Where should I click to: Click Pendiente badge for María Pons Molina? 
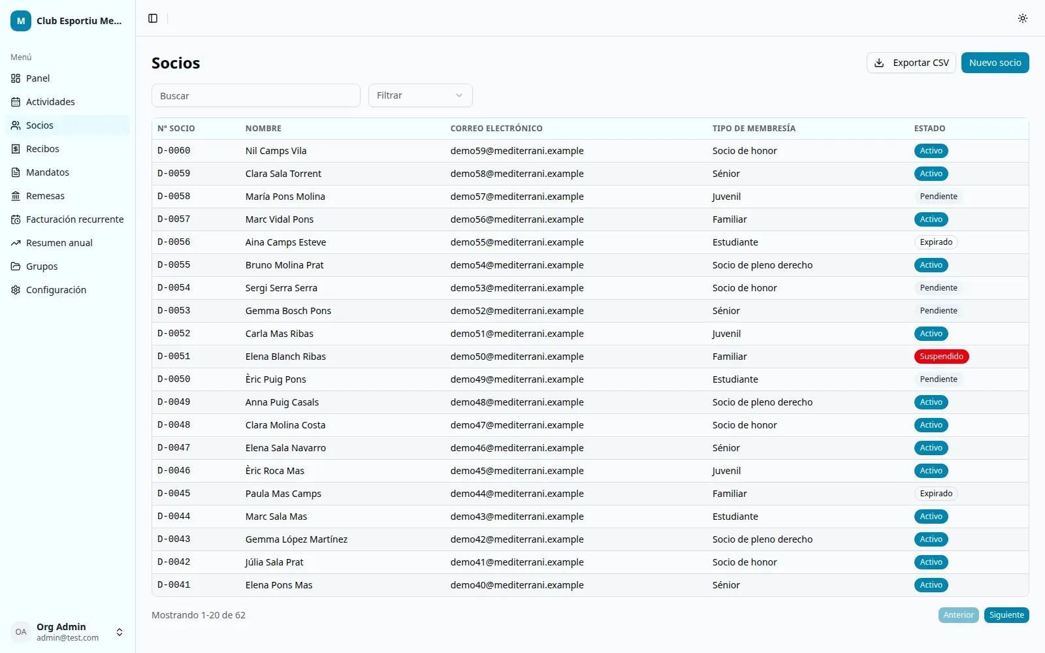[x=939, y=197]
